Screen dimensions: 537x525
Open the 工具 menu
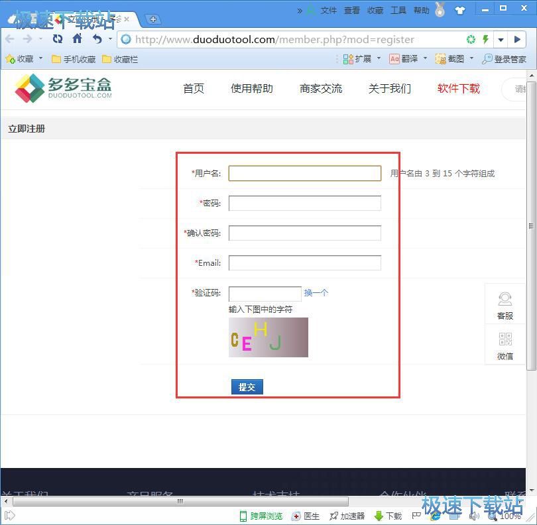coord(398,10)
